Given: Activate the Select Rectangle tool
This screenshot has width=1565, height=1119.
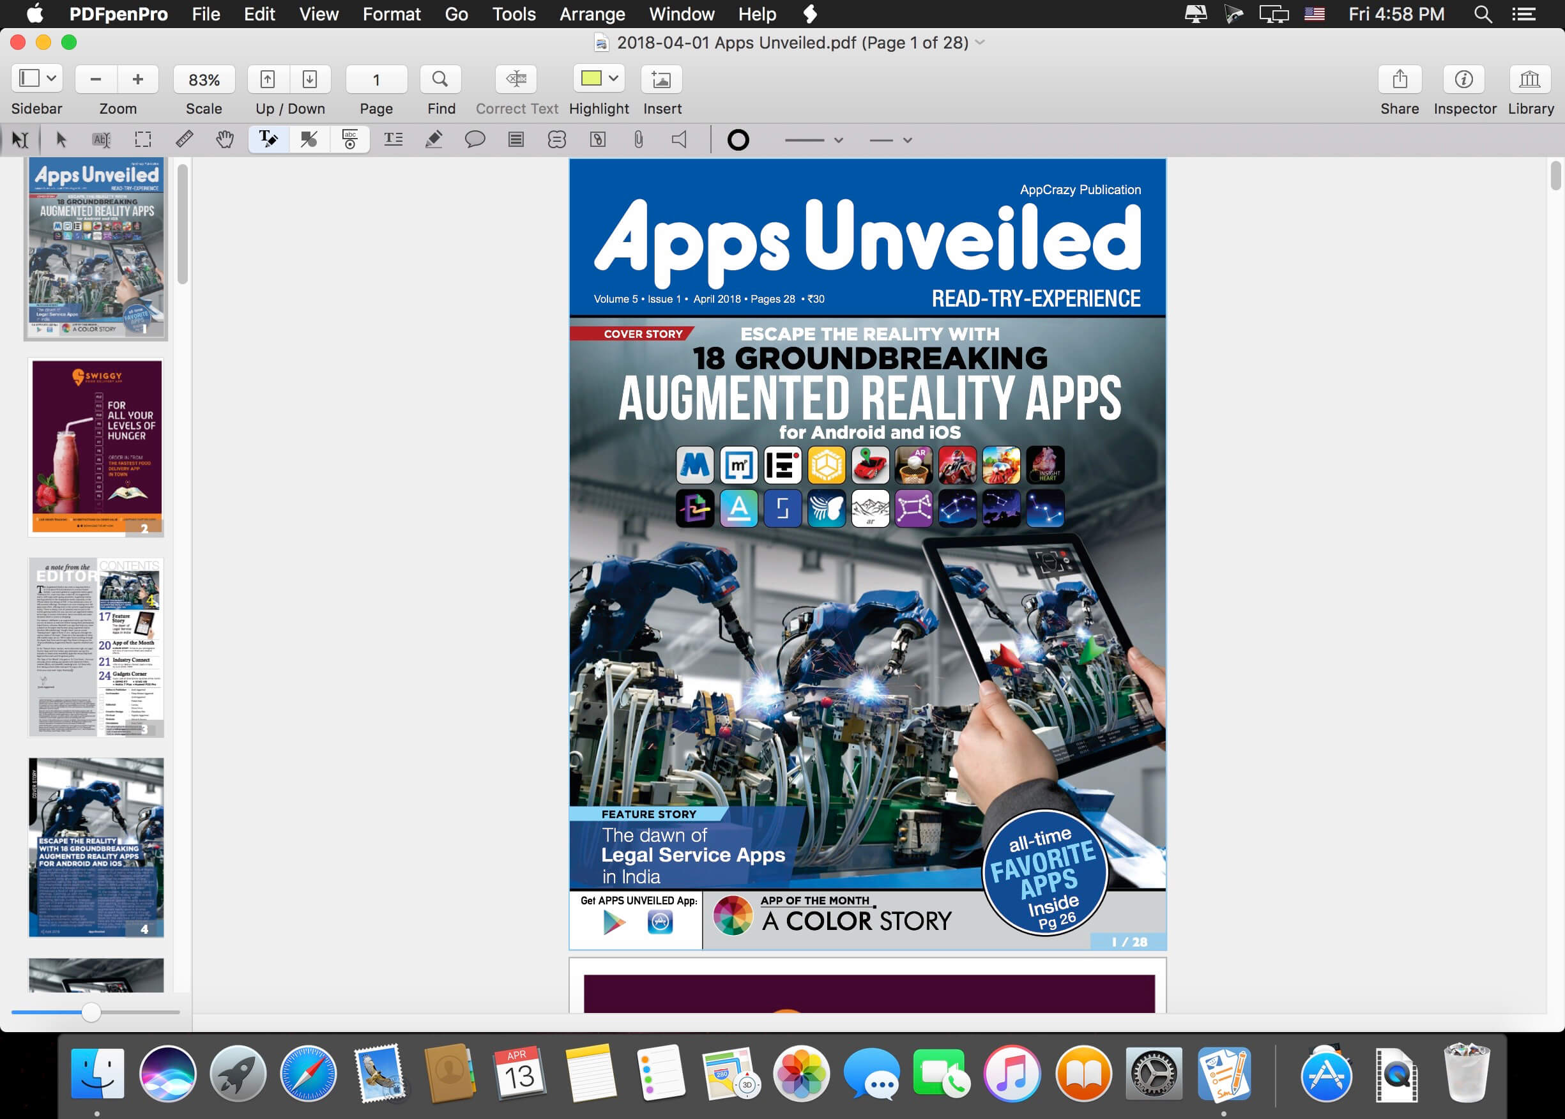Looking at the screenshot, I should click(x=142, y=140).
